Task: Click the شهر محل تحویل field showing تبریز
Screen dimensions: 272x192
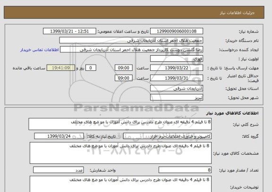Action: 177,97
